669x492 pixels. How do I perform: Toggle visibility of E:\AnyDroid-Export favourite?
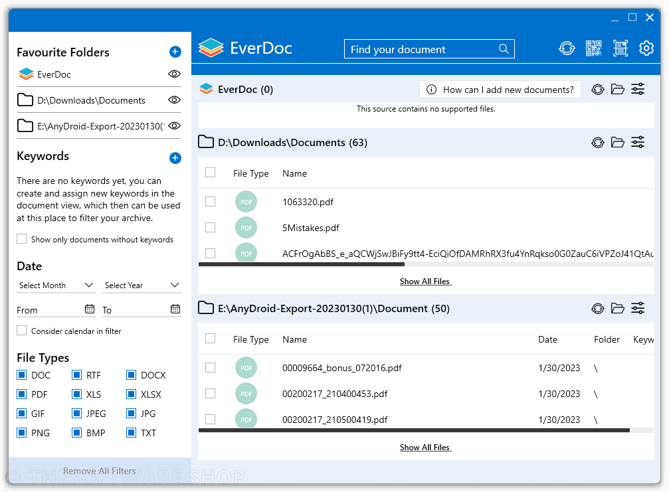tap(174, 126)
